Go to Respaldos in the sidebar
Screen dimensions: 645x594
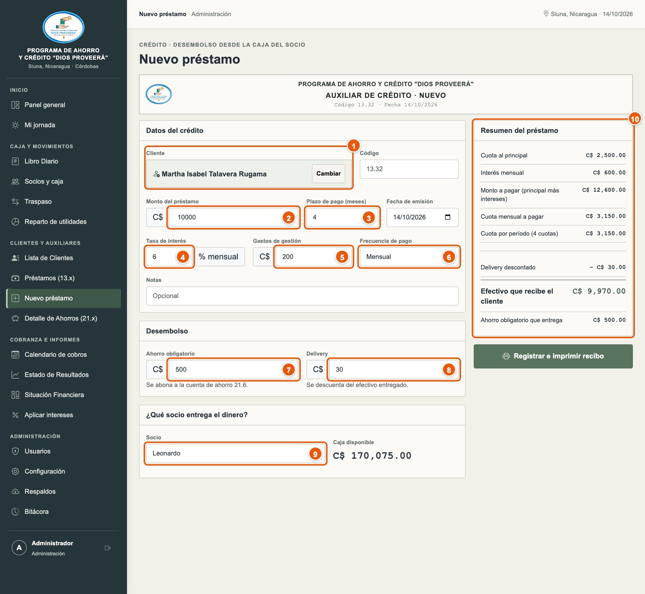click(x=63, y=492)
